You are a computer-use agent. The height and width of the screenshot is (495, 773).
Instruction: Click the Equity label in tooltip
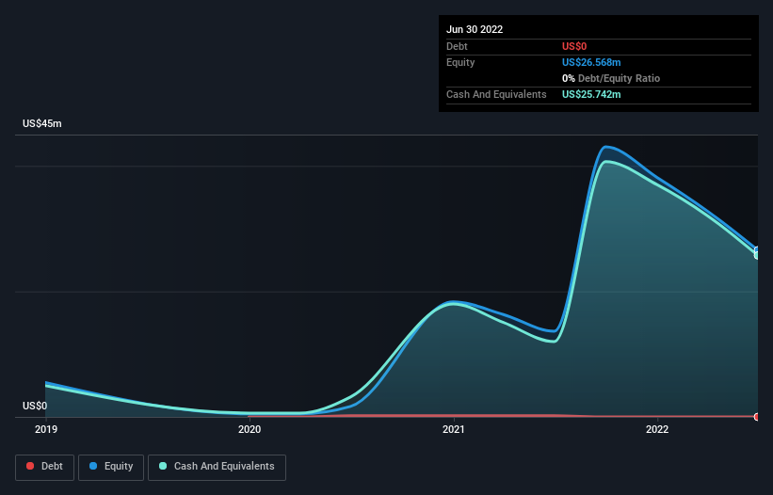point(460,62)
